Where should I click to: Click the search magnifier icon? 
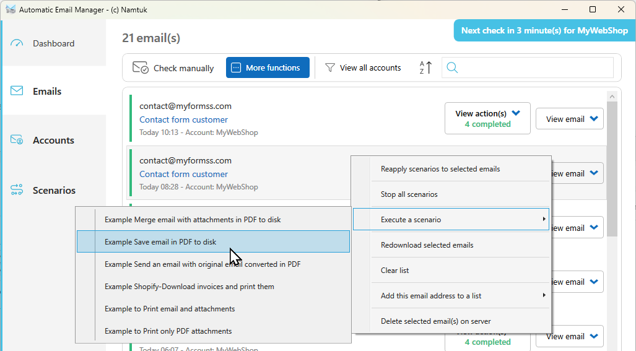click(452, 67)
